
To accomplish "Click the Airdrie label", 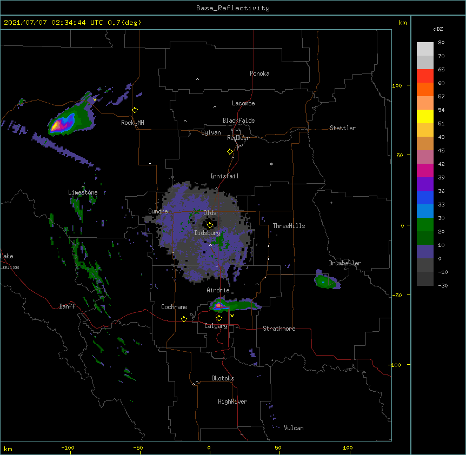I will (x=218, y=290).
